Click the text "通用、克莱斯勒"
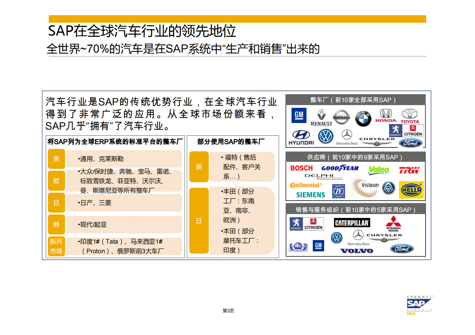This screenshot has height=335, width=475. coord(101,159)
